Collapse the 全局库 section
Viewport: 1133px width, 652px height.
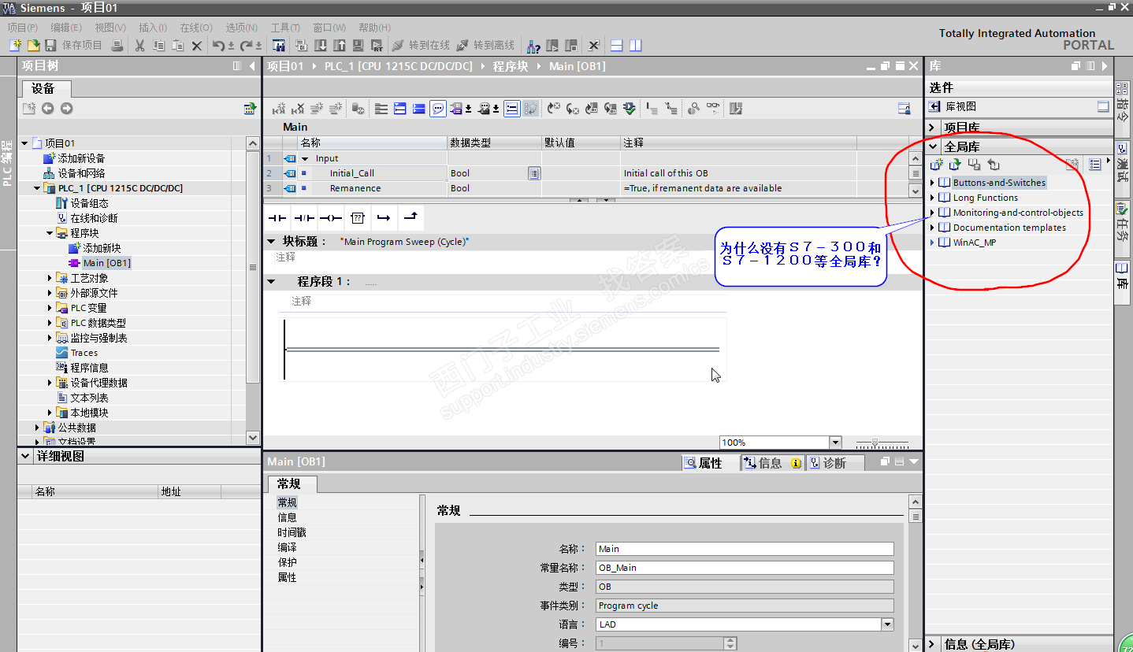pyautogui.click(x=933, y=146)
